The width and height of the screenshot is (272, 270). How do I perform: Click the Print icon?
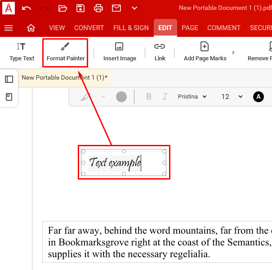coord(98,8)
